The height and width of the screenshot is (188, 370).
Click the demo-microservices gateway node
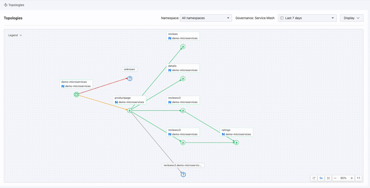[x=76, y=95]
